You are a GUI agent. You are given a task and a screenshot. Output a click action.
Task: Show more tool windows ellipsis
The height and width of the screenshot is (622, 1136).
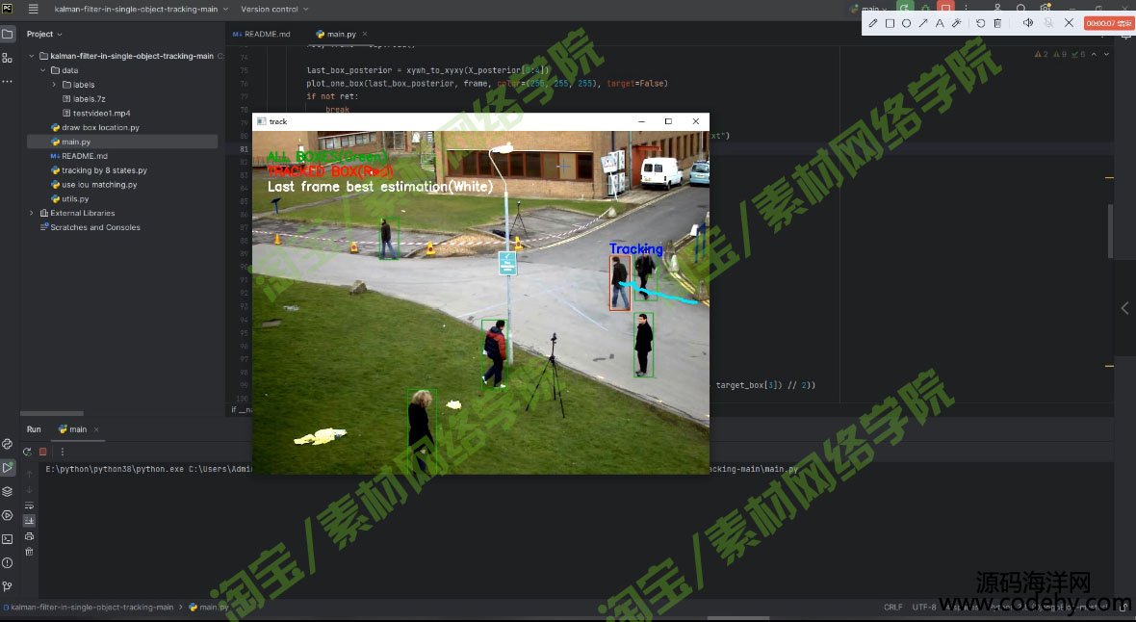tap(8, 81)
